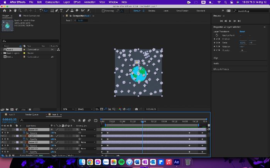Select the Rectangle shape tool
This screenshot has height=168, width=270.
(52, 11)
